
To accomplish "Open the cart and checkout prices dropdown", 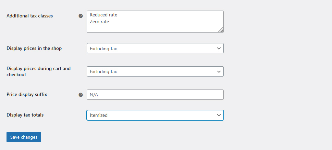I will tap(155, 71).
